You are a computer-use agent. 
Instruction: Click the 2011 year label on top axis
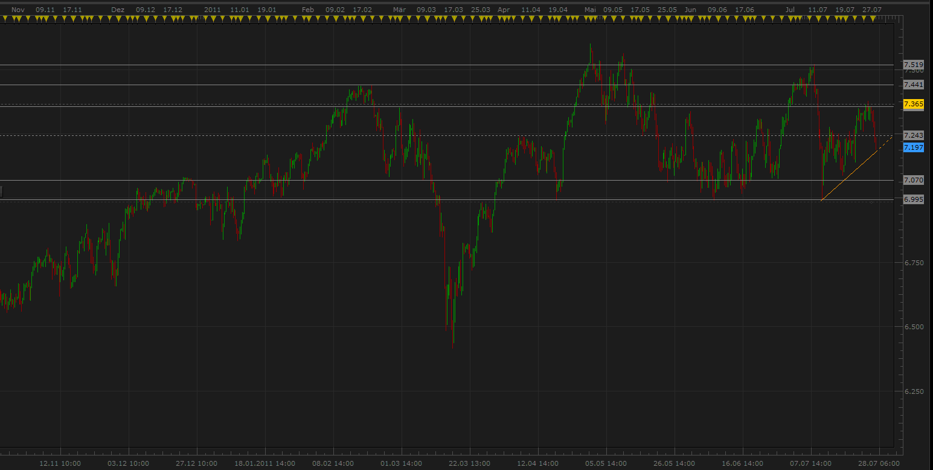pos(212,10)
